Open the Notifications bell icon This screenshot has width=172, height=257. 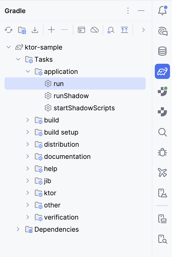[x=162, y=10]
